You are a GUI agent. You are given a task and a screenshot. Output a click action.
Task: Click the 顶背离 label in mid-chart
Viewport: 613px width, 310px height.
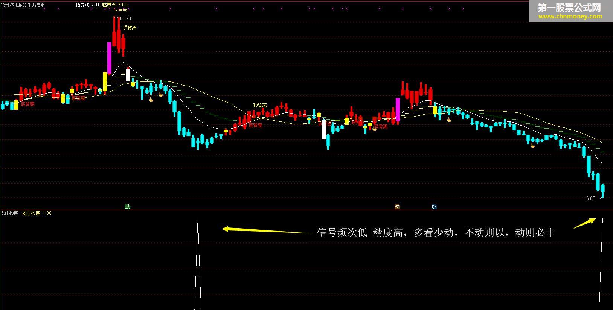point(260,105)
